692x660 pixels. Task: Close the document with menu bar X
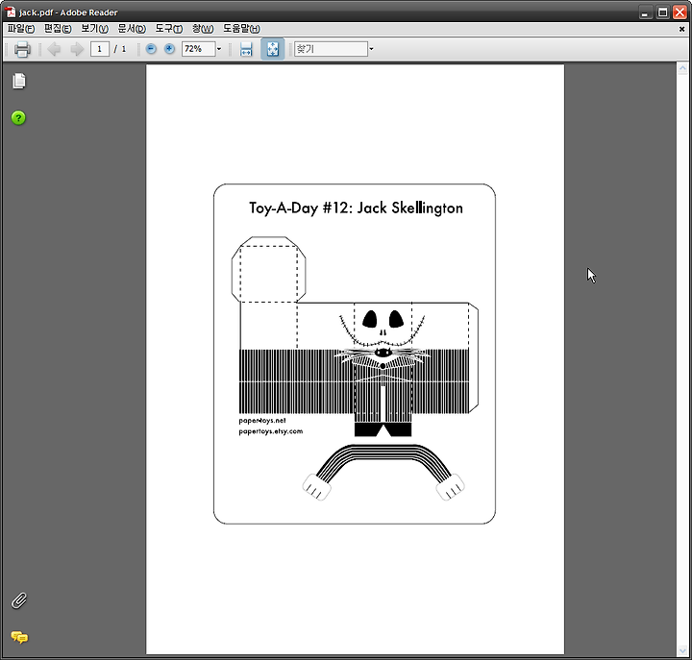pyautogui.click(x=681, y=29)
